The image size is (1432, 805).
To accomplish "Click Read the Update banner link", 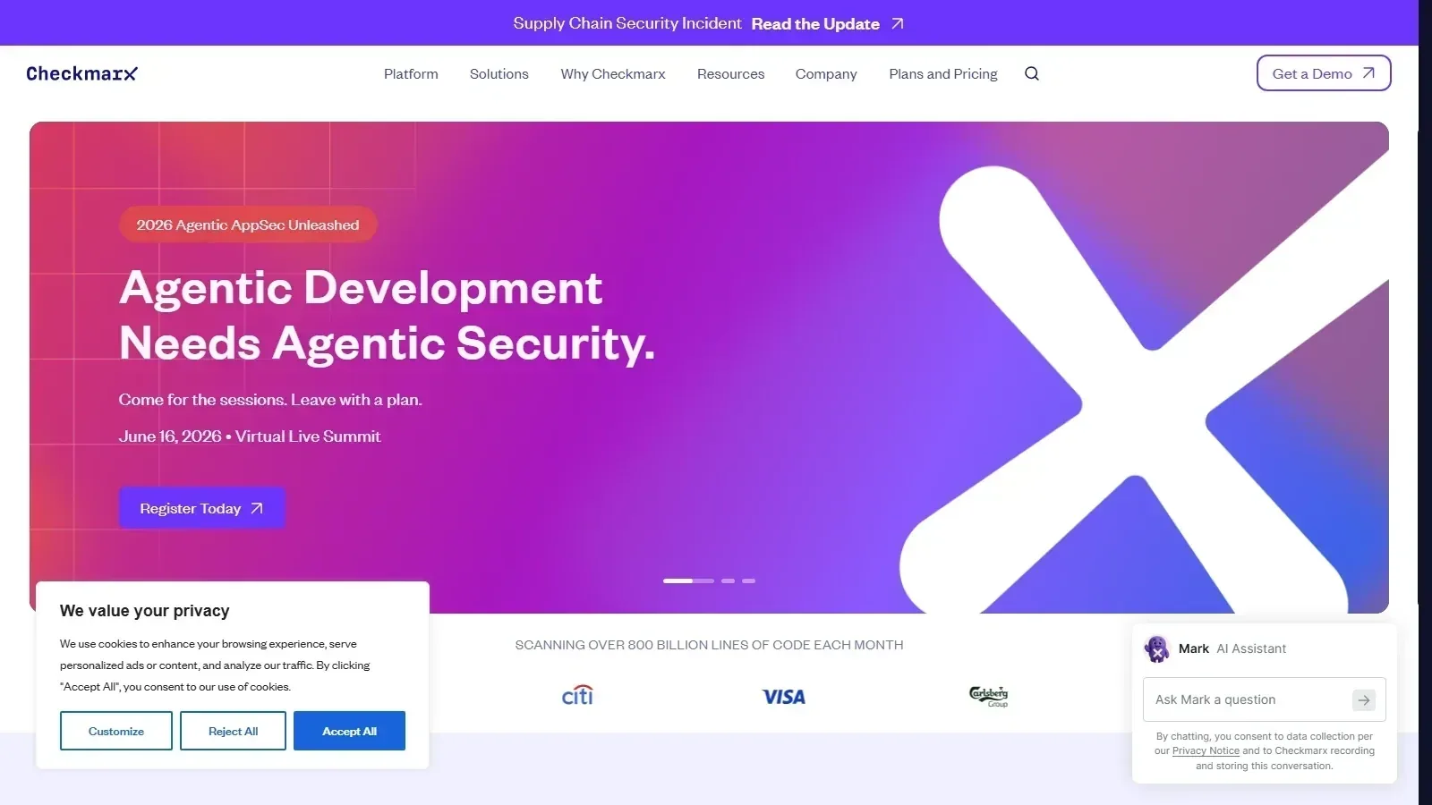I will tap(828, 24).
